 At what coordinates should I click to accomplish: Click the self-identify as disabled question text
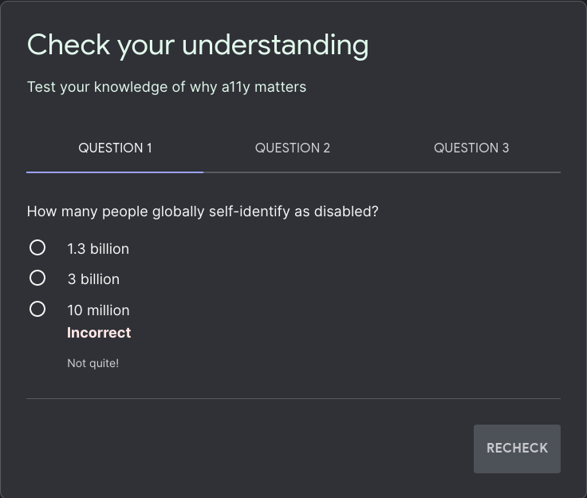click(203, 211)
